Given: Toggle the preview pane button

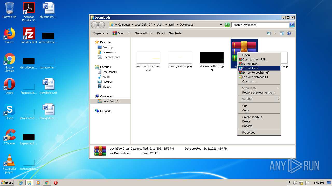Looking at the screenshot, I should point(282,33).
